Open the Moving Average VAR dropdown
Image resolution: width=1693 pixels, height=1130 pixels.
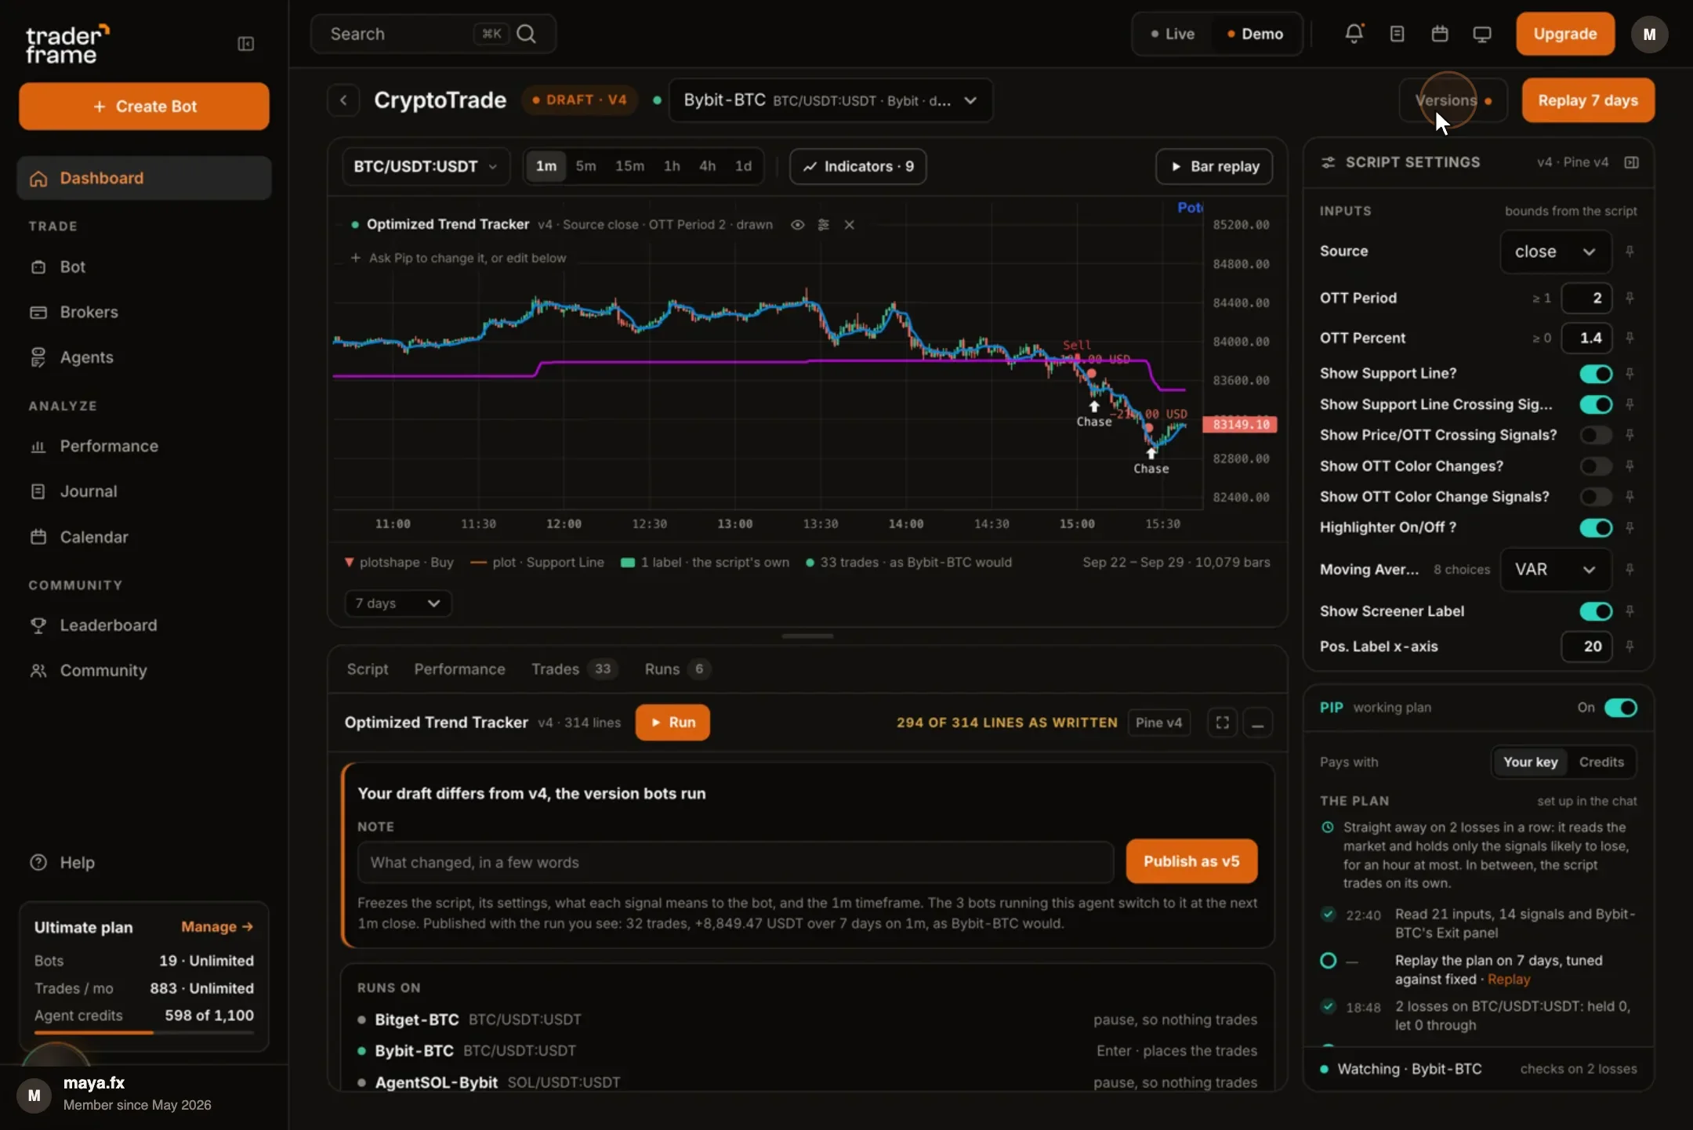[x=1555, y=570]
